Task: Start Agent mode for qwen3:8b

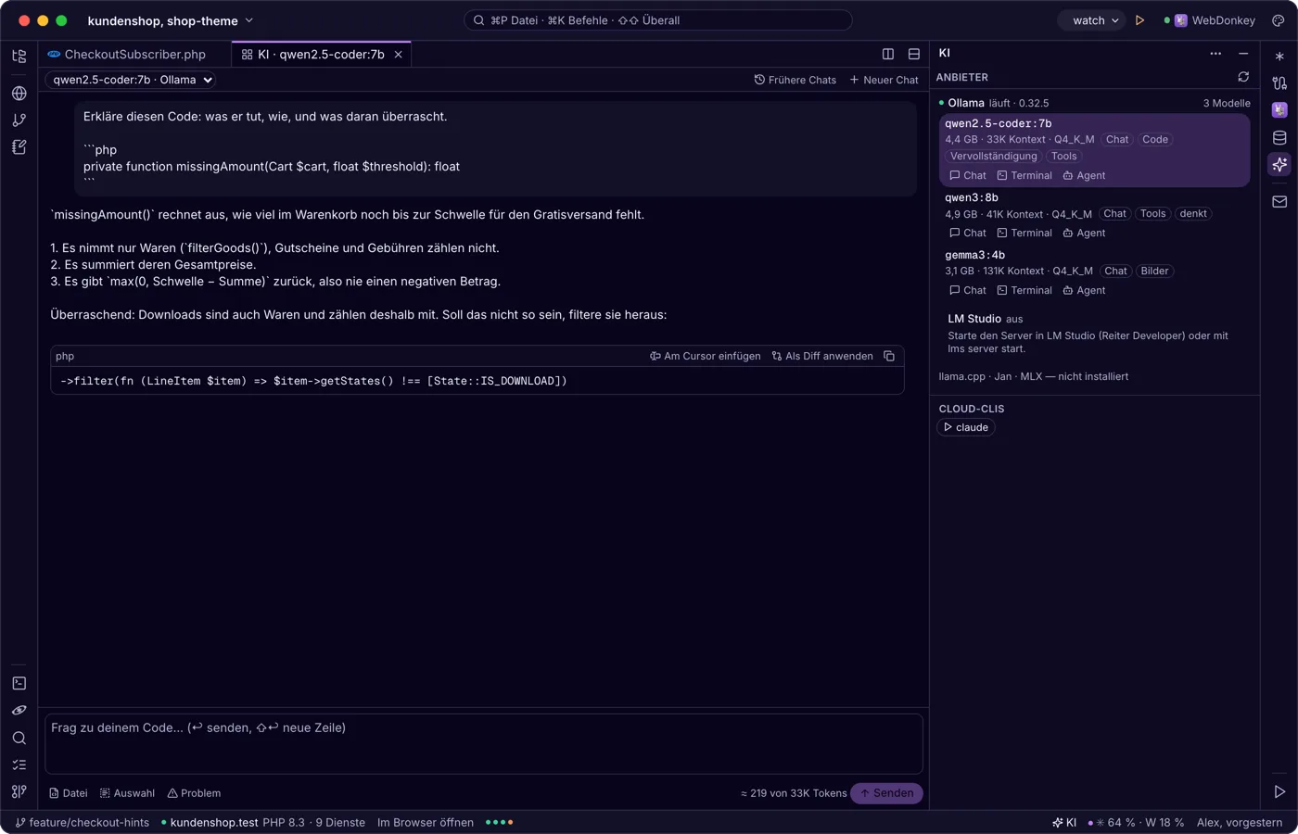Action: 1084,233
